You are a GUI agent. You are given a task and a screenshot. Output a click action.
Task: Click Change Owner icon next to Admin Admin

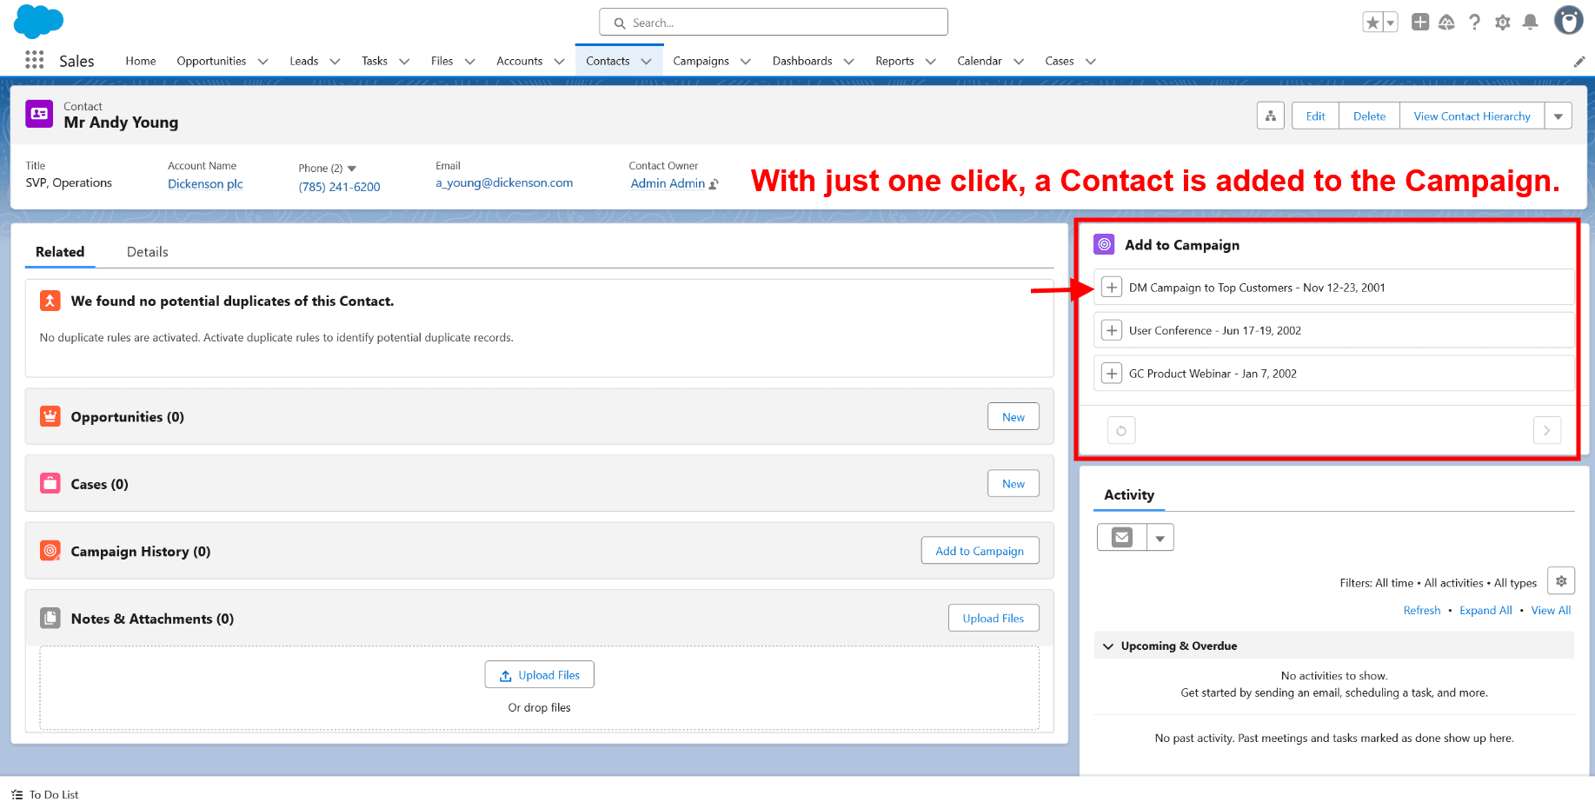[714, 184]
